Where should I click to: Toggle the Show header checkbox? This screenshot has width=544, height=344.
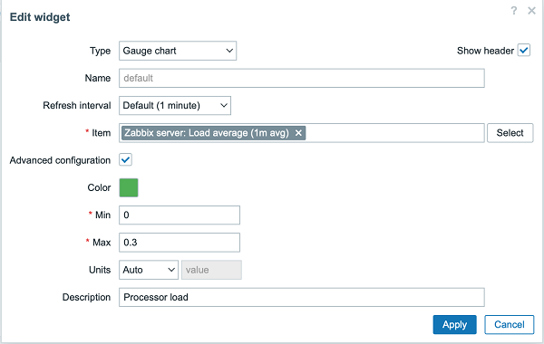click(524, 50)
